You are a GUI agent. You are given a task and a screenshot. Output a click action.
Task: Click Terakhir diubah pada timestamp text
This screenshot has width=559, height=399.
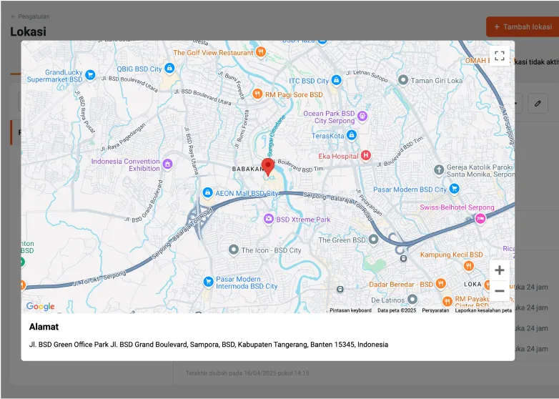pos(247,373)
